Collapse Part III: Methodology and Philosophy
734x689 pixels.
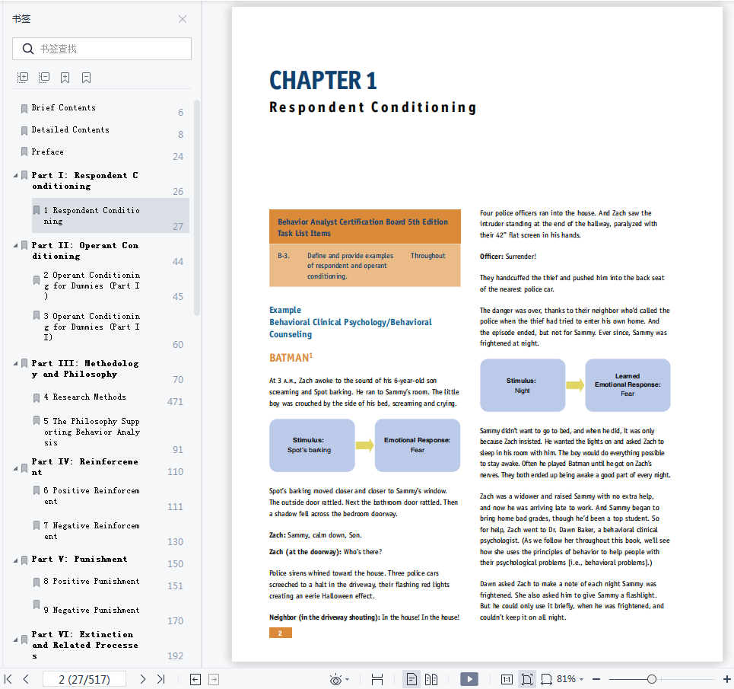15,363
